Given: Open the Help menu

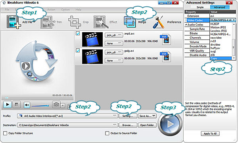Looking at the screenshot, I should [79, 10].
